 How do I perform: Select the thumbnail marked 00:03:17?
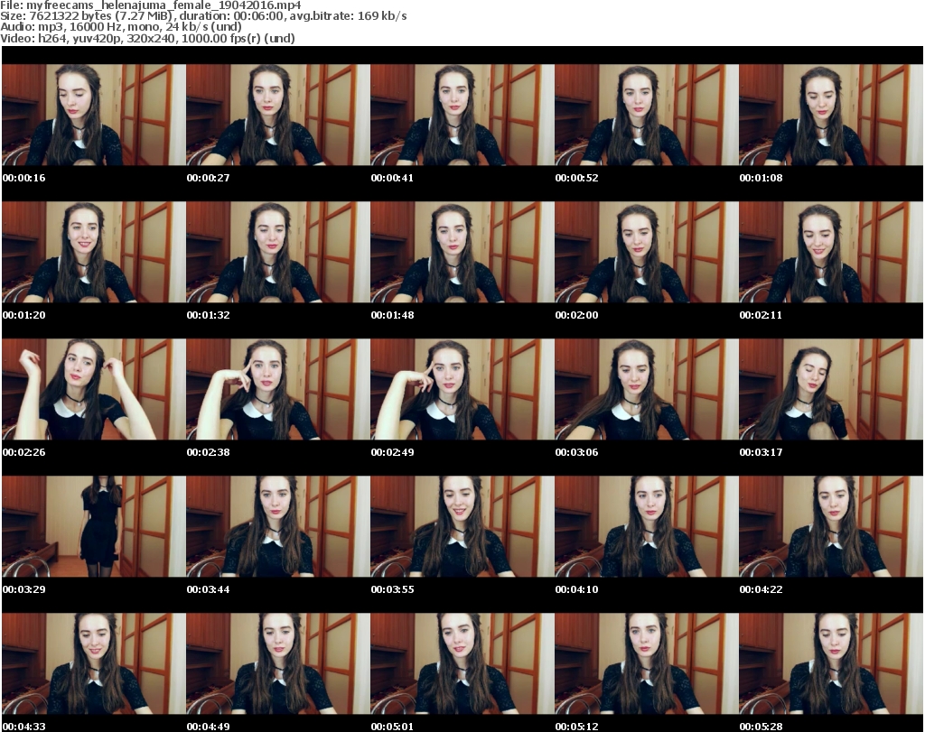click(x=831, y=390)
